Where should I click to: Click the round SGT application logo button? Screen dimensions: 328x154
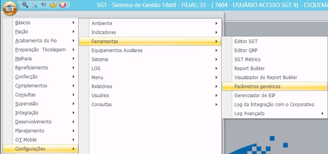click(x=10, y=8)
